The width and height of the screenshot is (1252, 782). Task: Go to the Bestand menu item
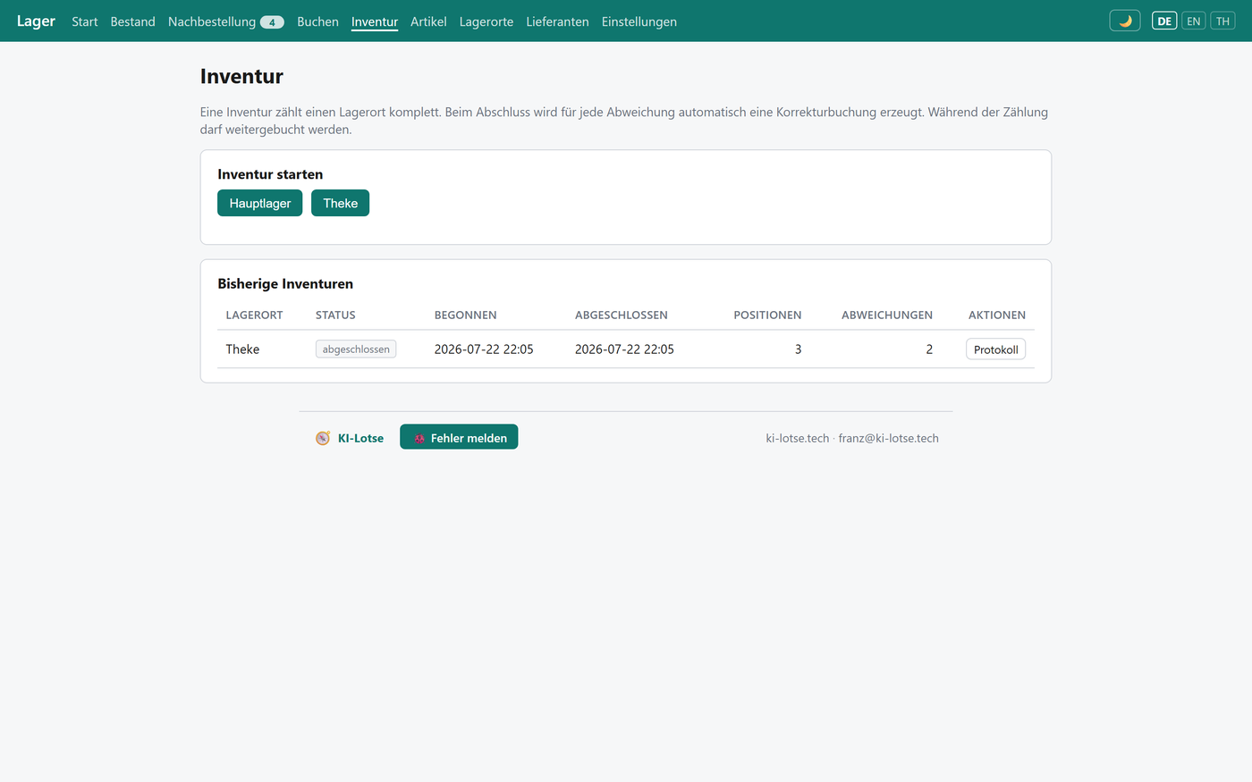[x=133, y=21]
